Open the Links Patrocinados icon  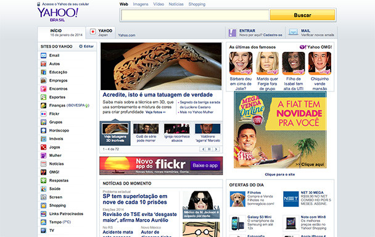[x=43, y=214]
